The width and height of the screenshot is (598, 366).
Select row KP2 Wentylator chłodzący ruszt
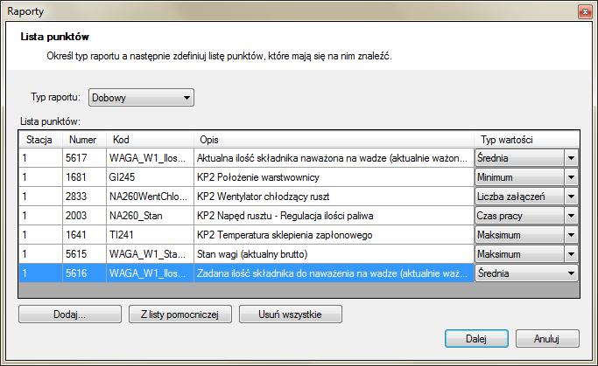tap(246, 197)
